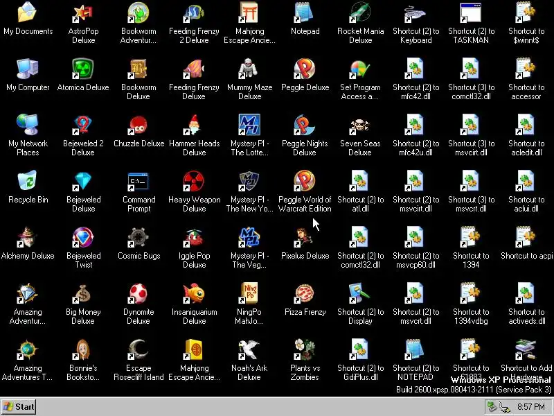Select the Alchemy Deluxe wizard icon
The width and height of the screenshot is (554, 416).
point(28,237)
